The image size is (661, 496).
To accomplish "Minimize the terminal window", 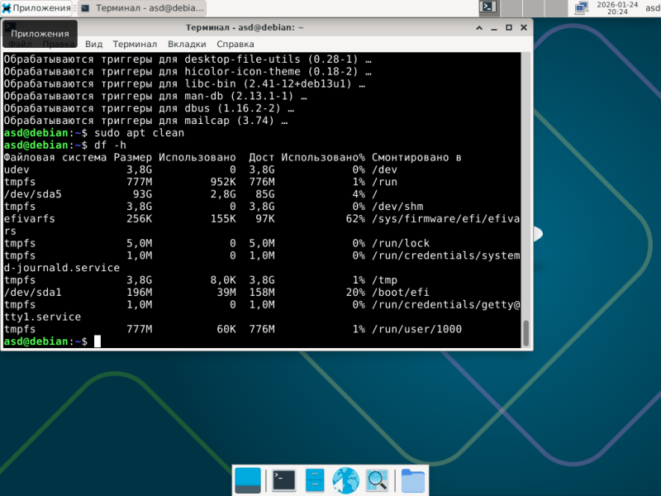I will click(494, 28).
